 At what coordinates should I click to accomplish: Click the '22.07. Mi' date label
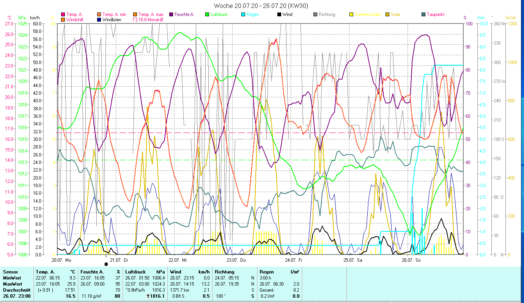(178, 260)
